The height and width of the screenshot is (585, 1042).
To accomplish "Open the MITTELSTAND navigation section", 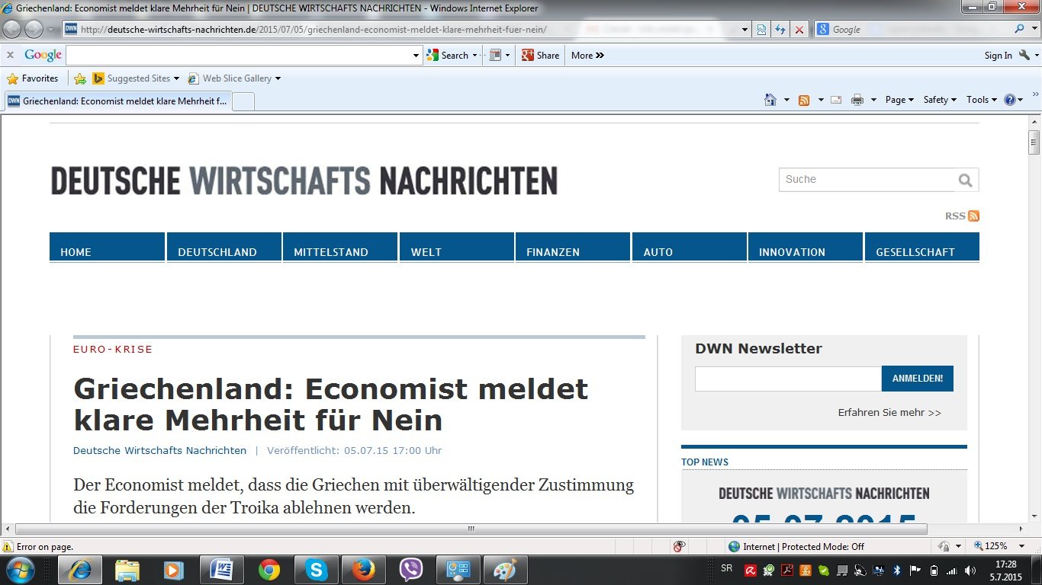I will [x=340, y=248].
